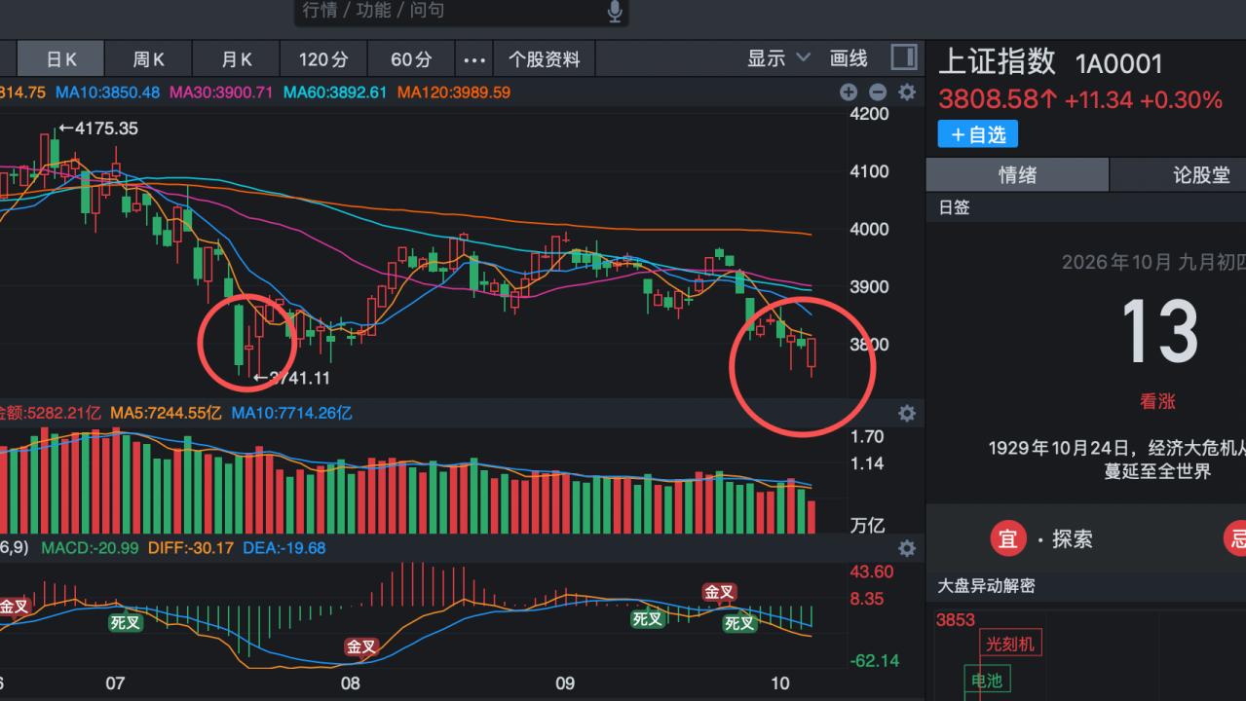Screen dimensions: 1246x701
Task: Open MACD panel settings gear
Action: (907, 548)
